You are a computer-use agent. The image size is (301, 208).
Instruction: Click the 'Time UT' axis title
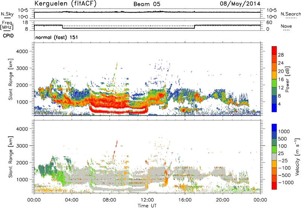click(147, 205)
